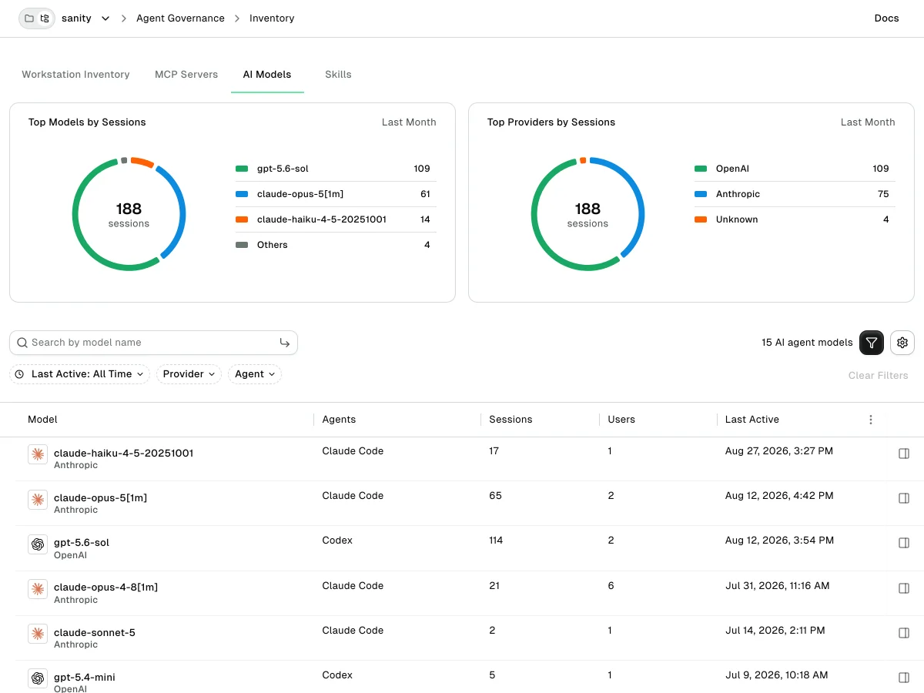Screen dimensions: 924x693
Task: Open side panel for gpt-5.6-sol row
Action: 905,543
